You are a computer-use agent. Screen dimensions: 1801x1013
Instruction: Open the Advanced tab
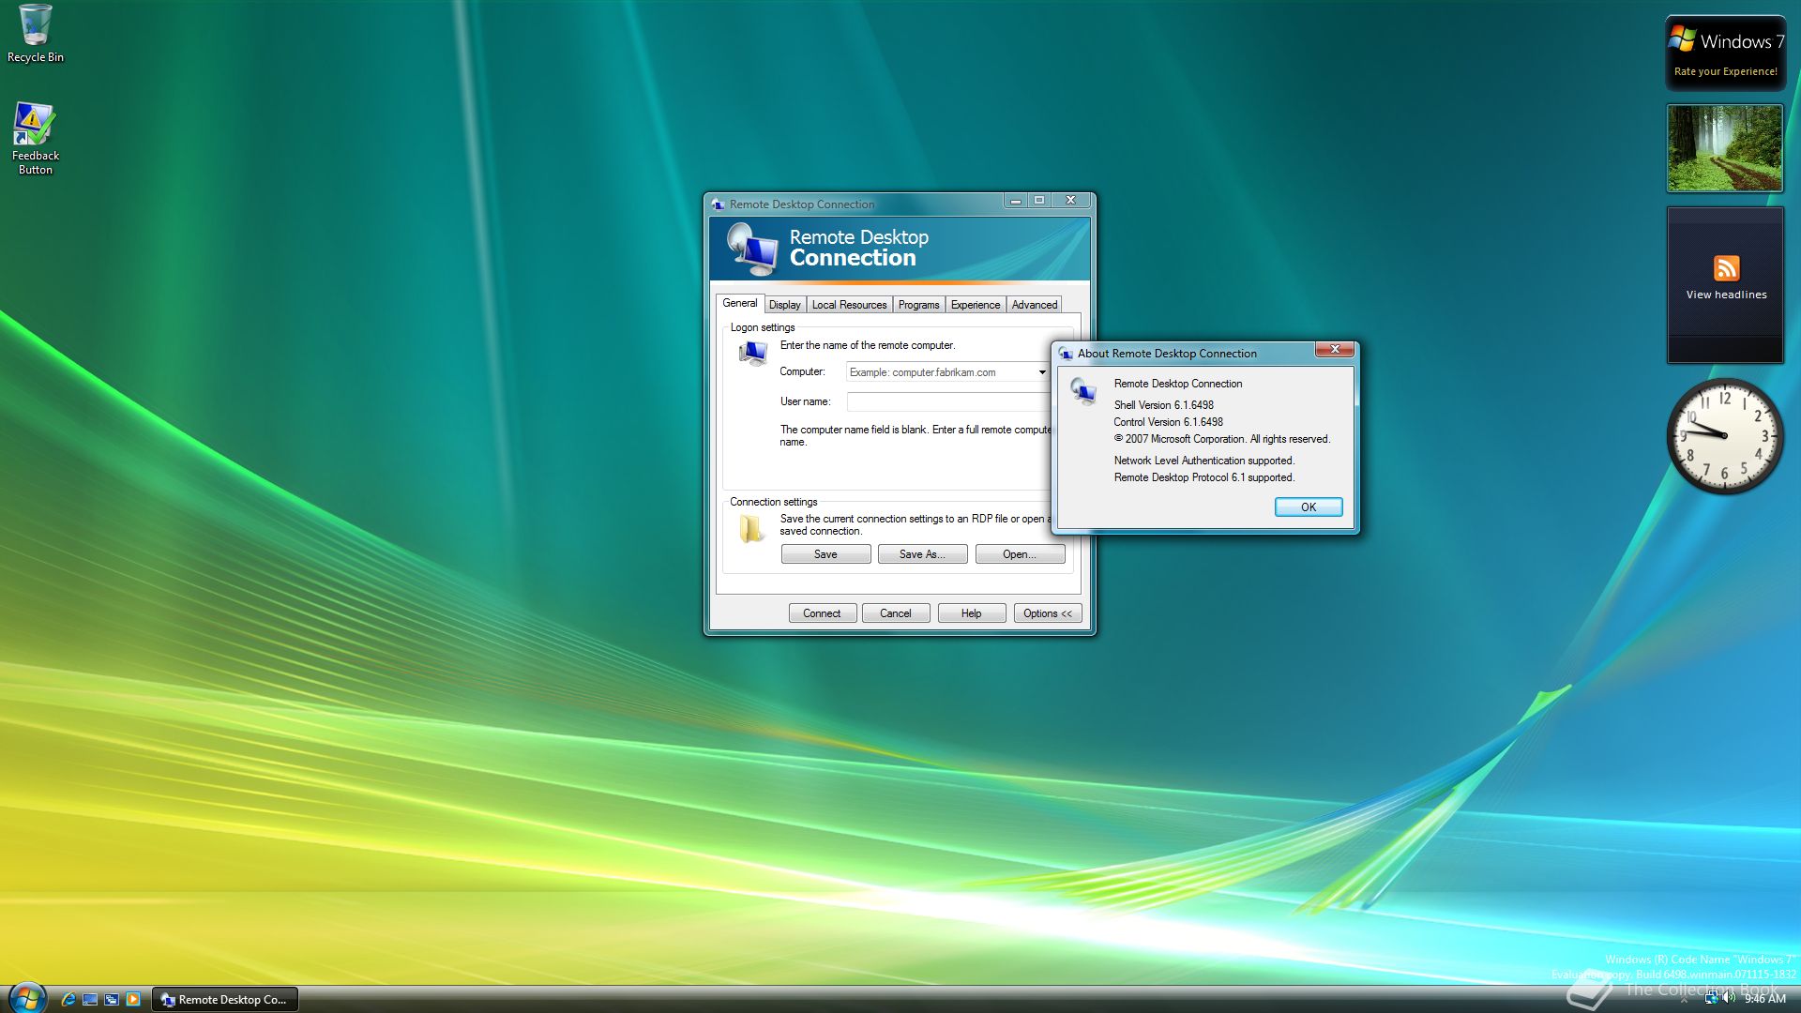[x=1034, y=305]
